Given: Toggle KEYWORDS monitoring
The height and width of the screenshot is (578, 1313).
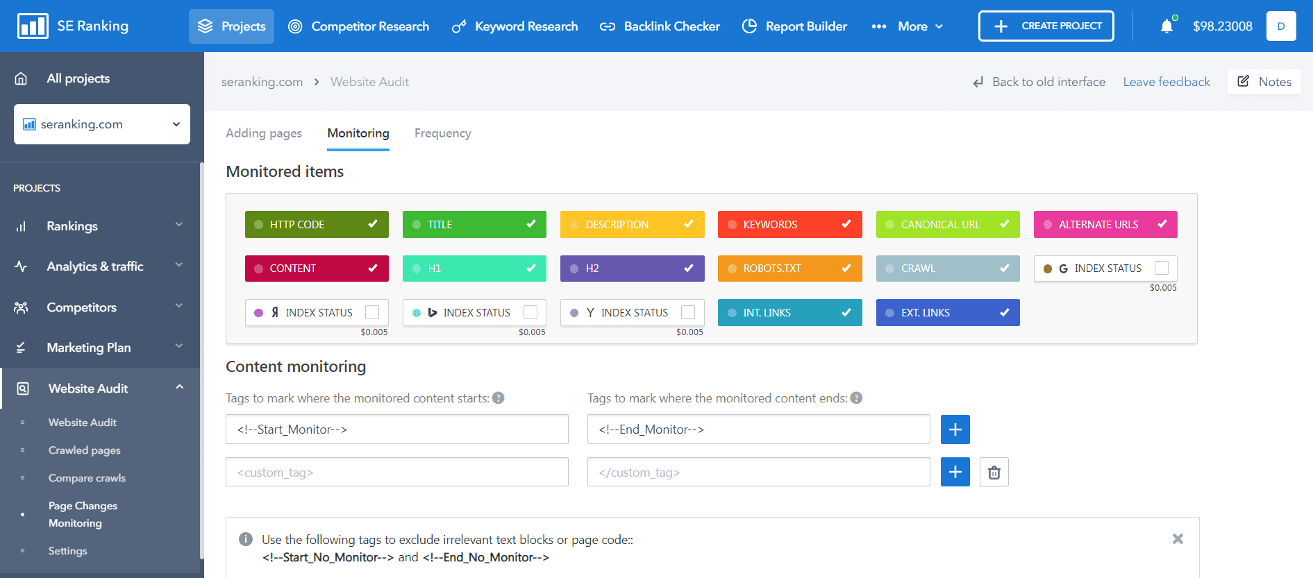Looking at the screenshot, I should click(x=790, y=225).
